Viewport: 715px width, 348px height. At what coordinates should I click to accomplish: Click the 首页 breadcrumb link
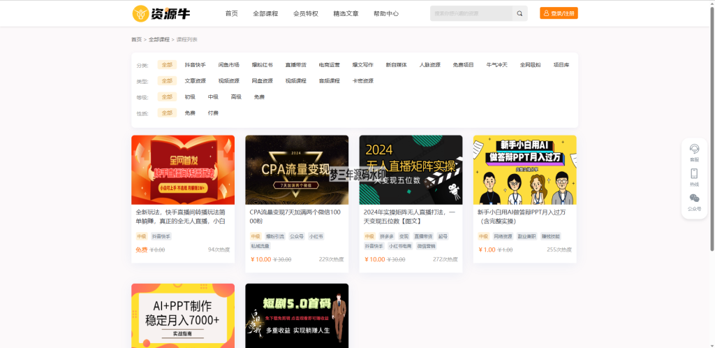pyautogui.click(x=136, y=40)
